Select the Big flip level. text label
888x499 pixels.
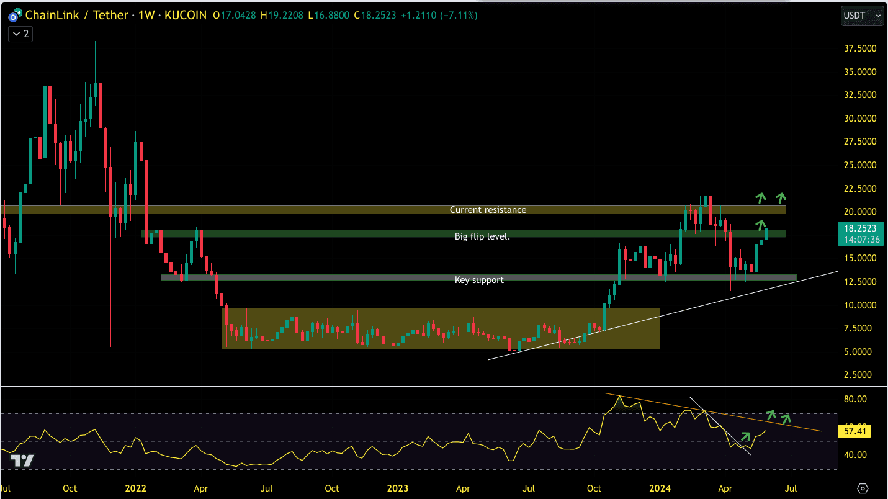click(482, 236)
